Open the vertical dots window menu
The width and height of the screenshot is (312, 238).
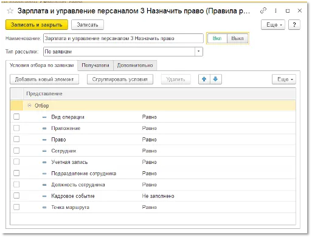click(x=276, y=10)
